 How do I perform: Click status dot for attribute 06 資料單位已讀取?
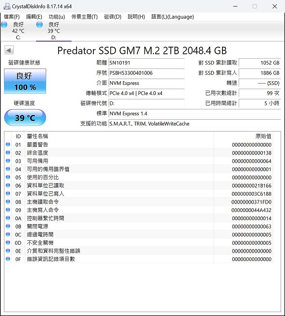[x=8, y=185]
